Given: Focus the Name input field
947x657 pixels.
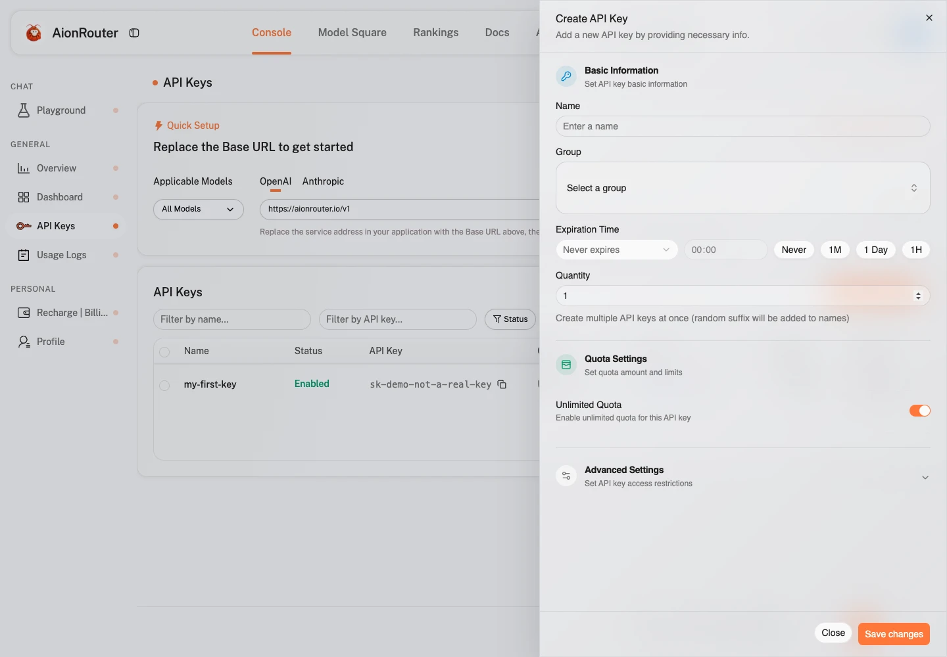Looking at the screenshot, I should pos(742,126).
